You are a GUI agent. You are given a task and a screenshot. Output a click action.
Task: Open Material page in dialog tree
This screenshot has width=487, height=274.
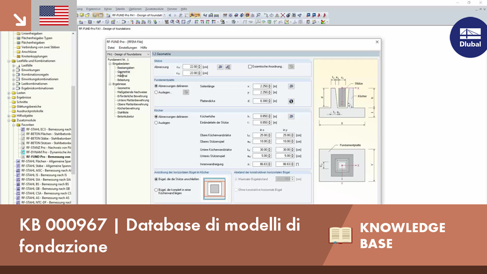[x=122, y=76]
